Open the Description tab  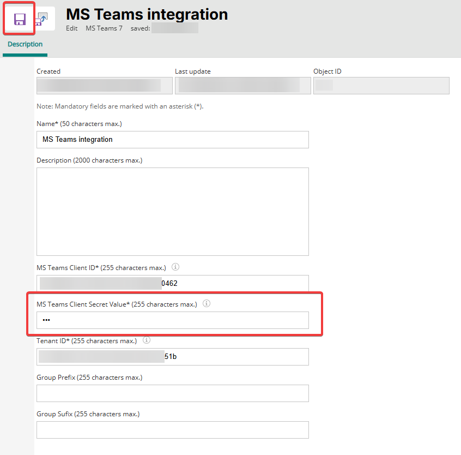click(x=25, y=44)
